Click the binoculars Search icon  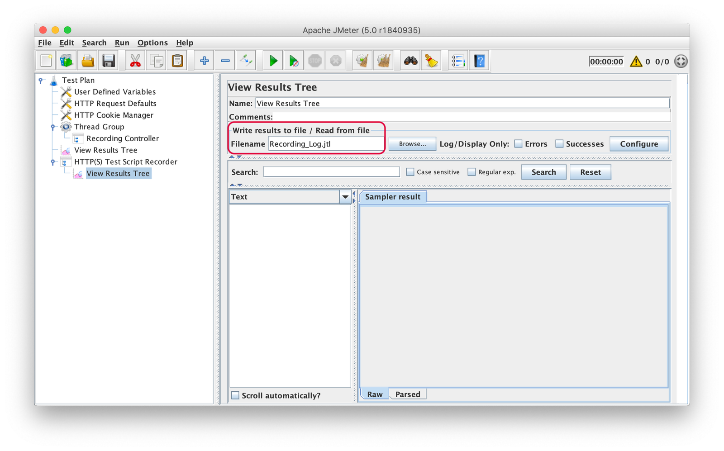[410, 61]
